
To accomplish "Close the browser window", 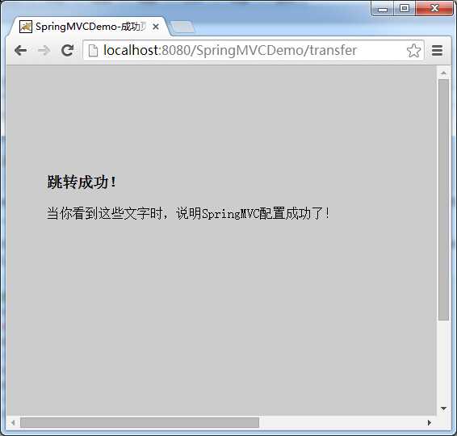I will point(434,8).
